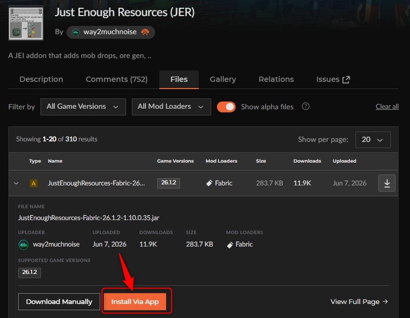
Task: Click the Download Manually button
Action: 59,302
